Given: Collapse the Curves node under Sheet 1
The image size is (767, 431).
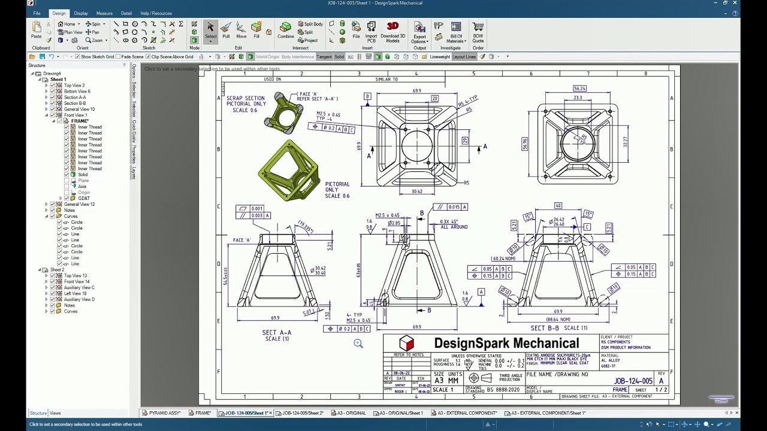Looking at the screenshot, I should [x=46, y=216].
